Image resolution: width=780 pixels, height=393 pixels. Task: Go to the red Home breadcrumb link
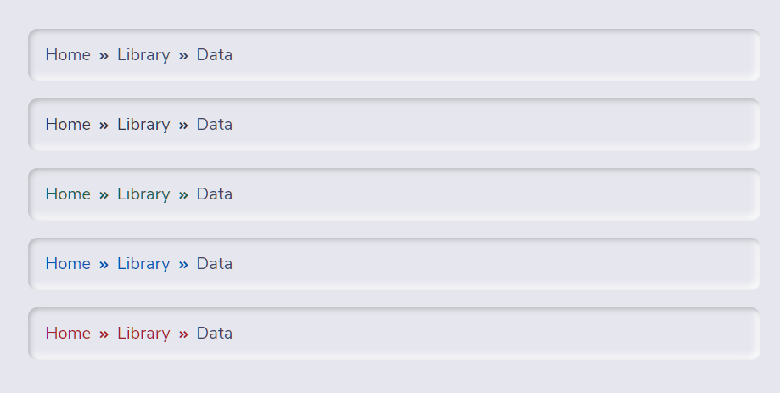(68, 334)
